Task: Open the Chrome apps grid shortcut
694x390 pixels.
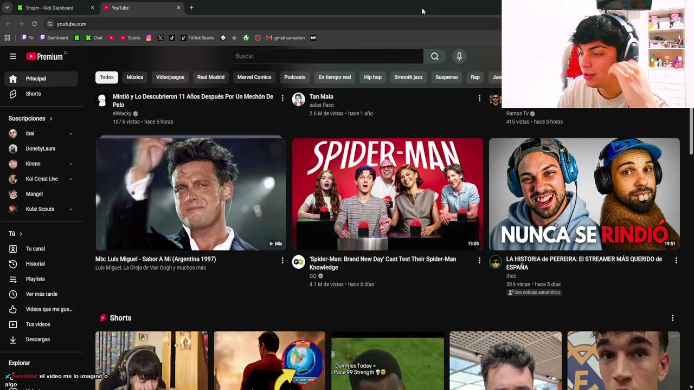Action: tap(7, 38)
